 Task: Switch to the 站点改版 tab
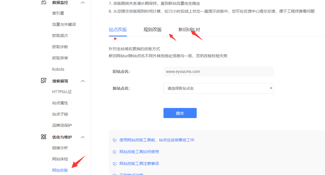(x=118, y=30)
